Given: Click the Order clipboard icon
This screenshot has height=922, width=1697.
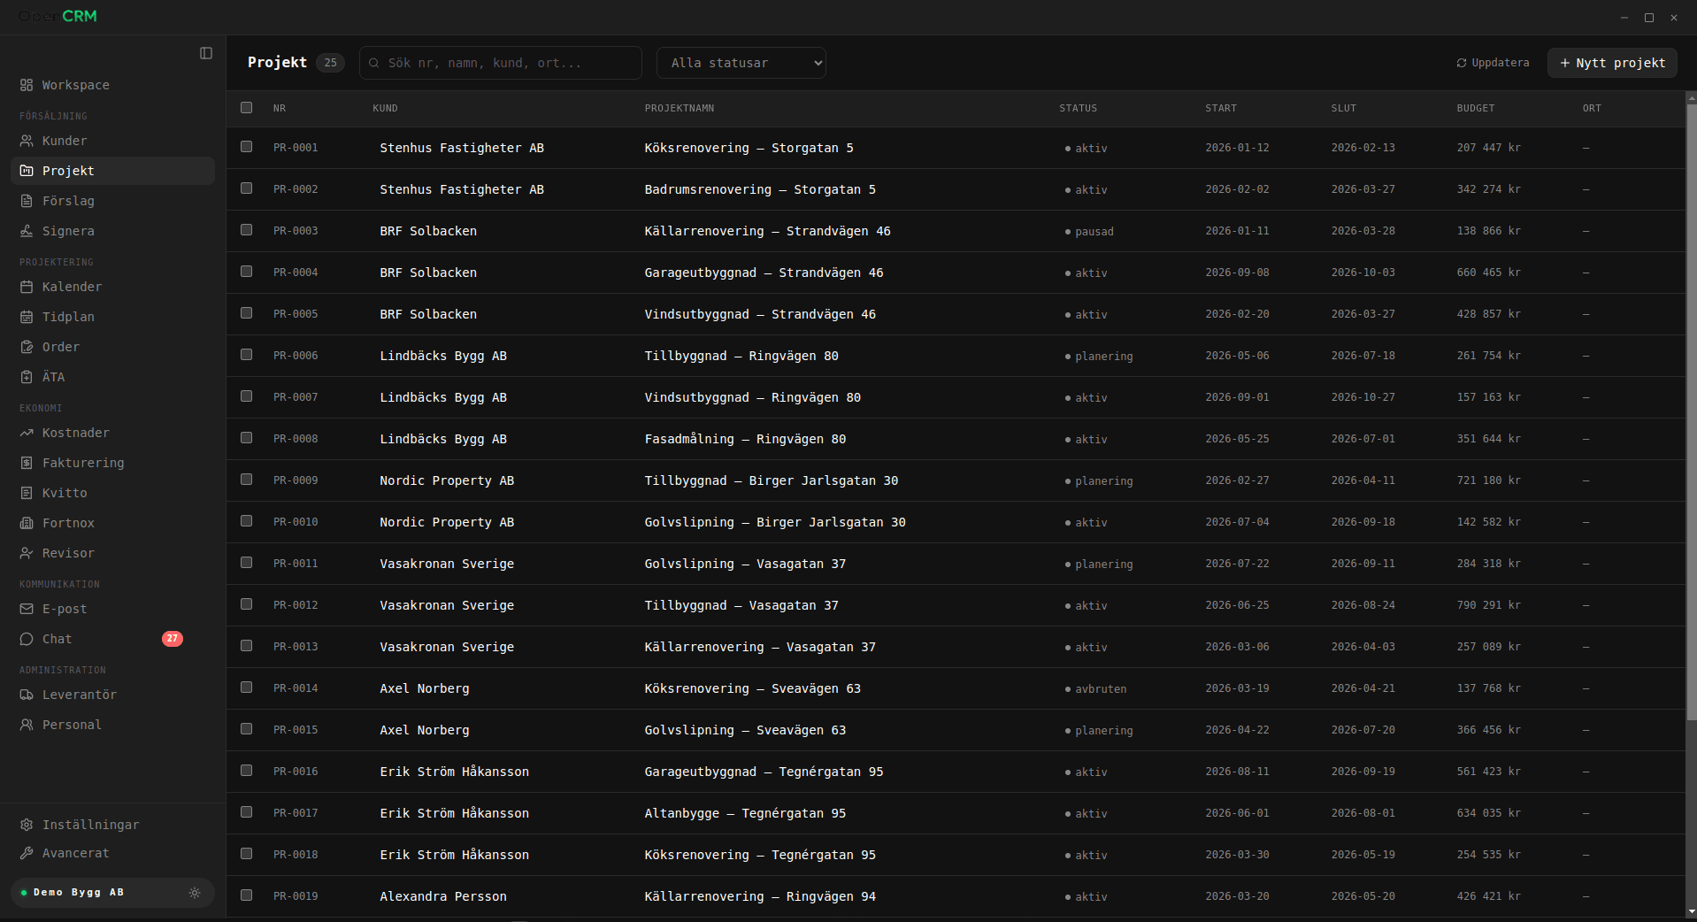Looking at the screenshot, I should pyautogui.click(x=27, y=347).
